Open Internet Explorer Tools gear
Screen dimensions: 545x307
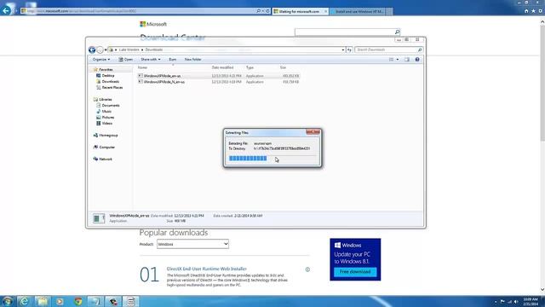540,11
